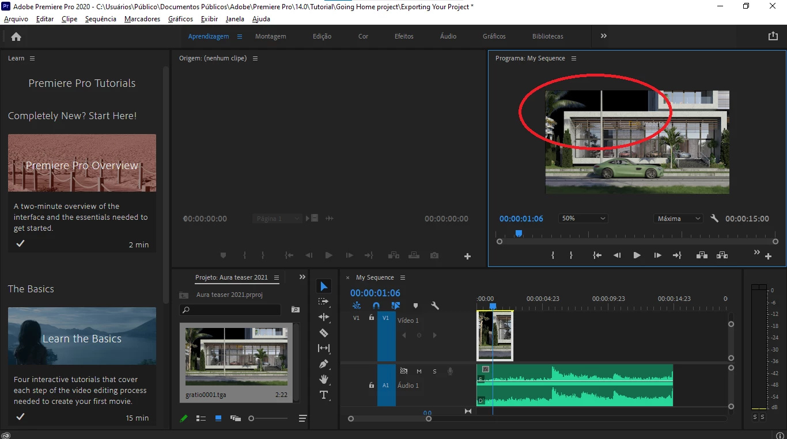Open Learn panel menu
Image resolution: width=787 pixels, height=439 pixels.
(x=32, y=58)
